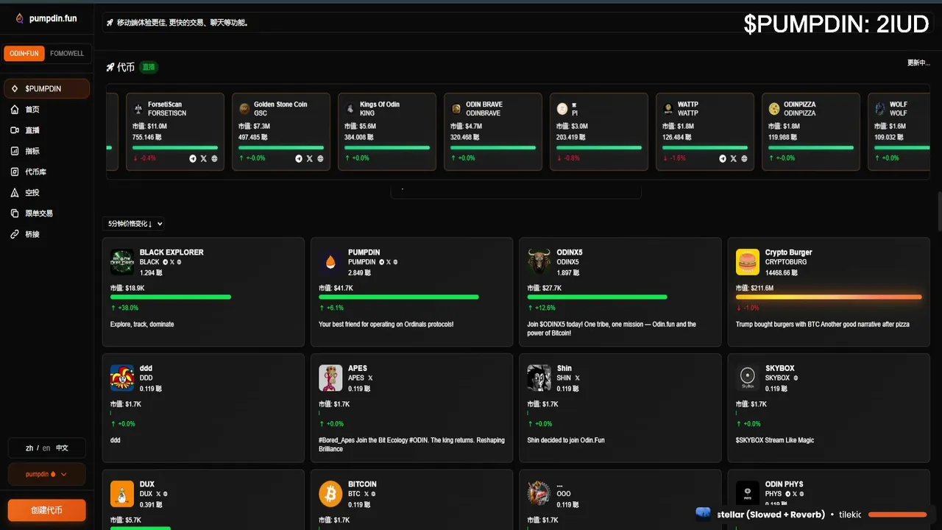Viewport: 942px width, 530px height.
Task: Open the 空投 airdrop triangle icon
Action: [x=15, y=193]
